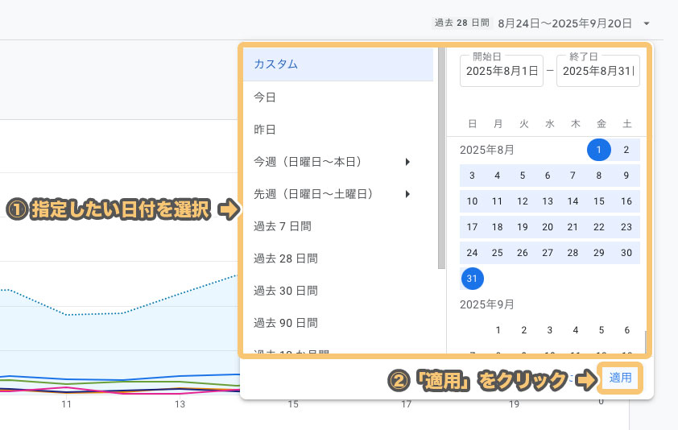Pick September 3 in the calendar
Viewport: 678px width, 430px height.
(x=550, y=330)
